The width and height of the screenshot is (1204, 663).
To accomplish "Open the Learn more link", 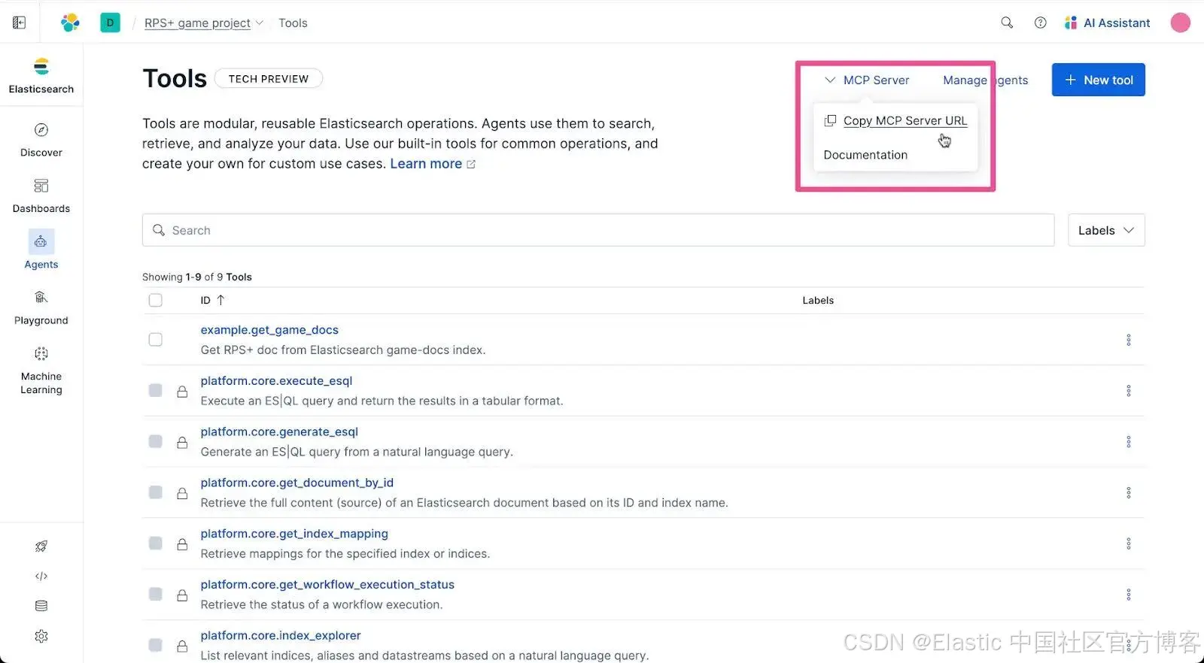I will click(433, 164).
